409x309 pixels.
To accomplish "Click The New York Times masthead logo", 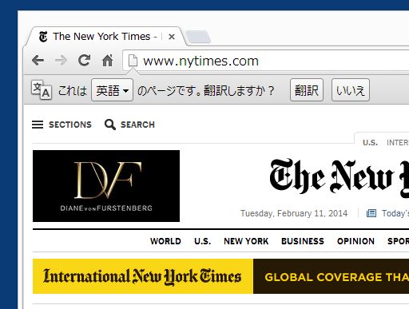I will point(339,177).
